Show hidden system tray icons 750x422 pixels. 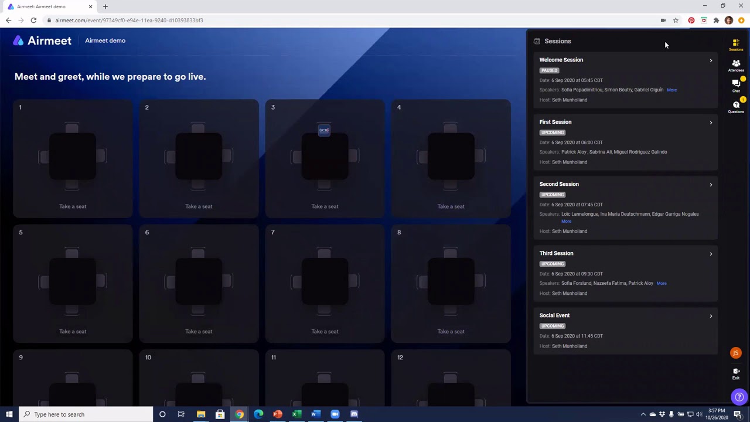click(643, 414)
